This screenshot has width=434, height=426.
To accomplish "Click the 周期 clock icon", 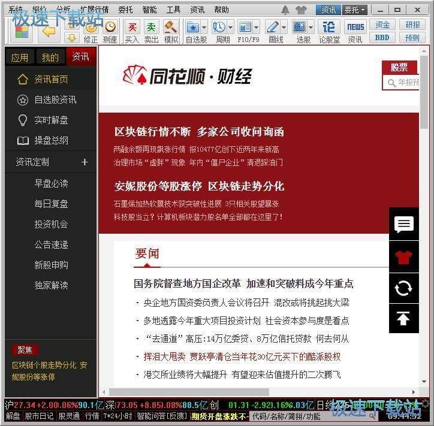I will tap(219, 27).
